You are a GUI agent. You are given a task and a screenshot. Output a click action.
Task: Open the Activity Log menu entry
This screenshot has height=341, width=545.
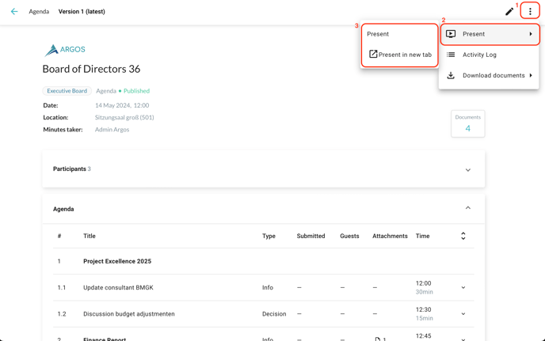[x=479, y=55]
